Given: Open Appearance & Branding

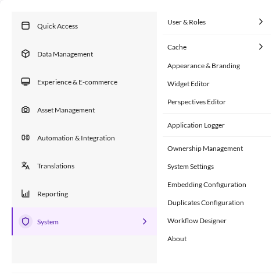Looking at the screenshot, I should 217,66.
